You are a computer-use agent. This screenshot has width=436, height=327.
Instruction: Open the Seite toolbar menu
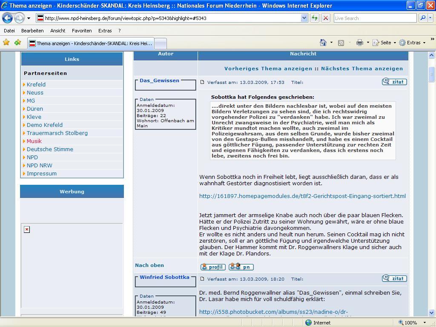[x=384, y=43]
